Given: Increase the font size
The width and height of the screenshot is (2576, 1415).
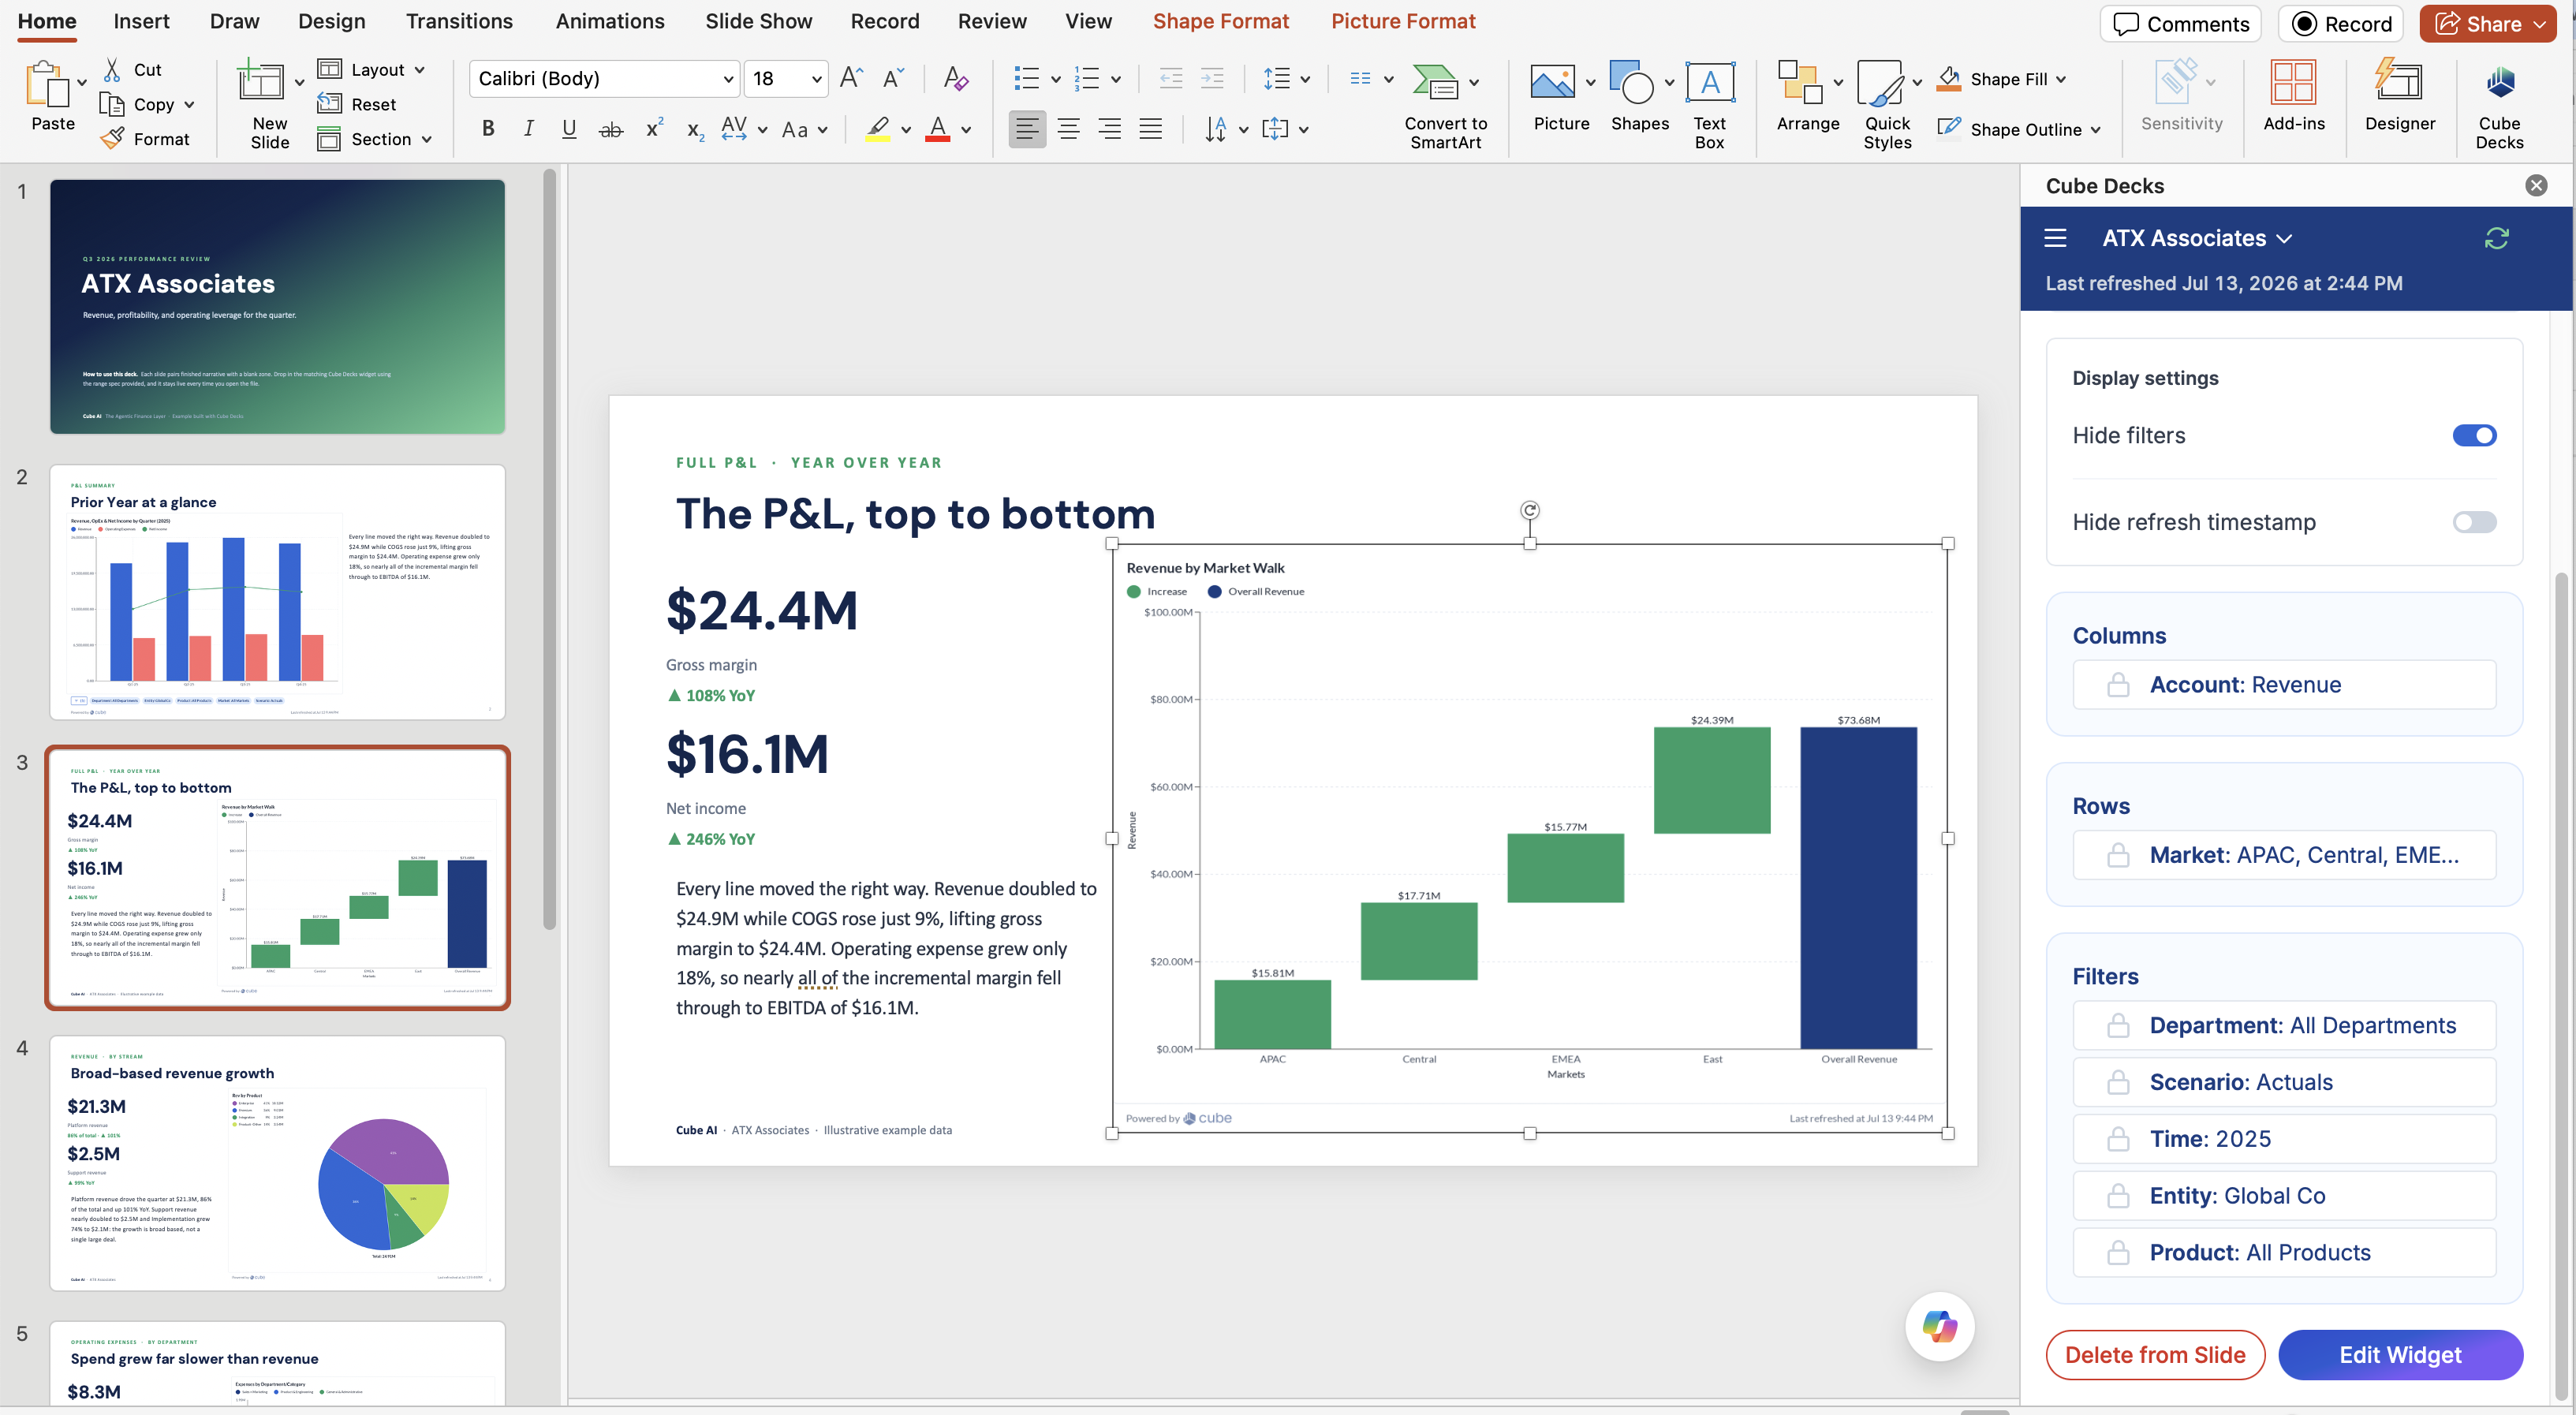Looking at the screenshot, I should point(851,78).
